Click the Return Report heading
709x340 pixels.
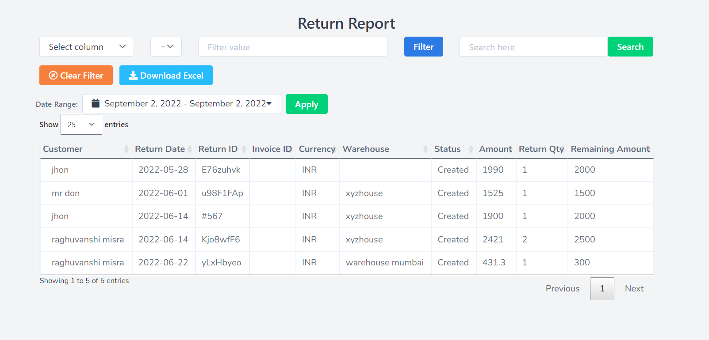pos(346,23)
